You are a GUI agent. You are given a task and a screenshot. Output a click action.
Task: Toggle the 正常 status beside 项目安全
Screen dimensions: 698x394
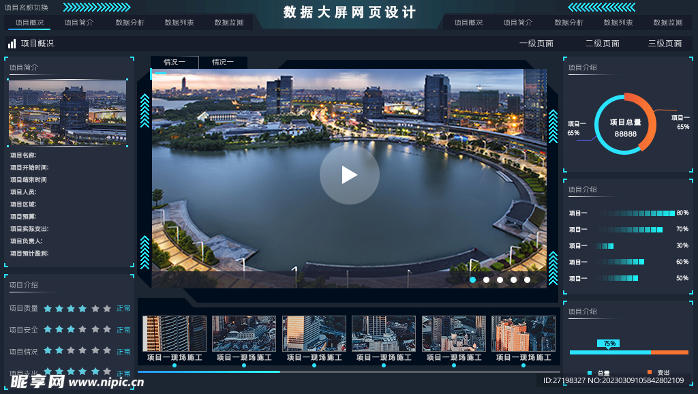(123, 330)
